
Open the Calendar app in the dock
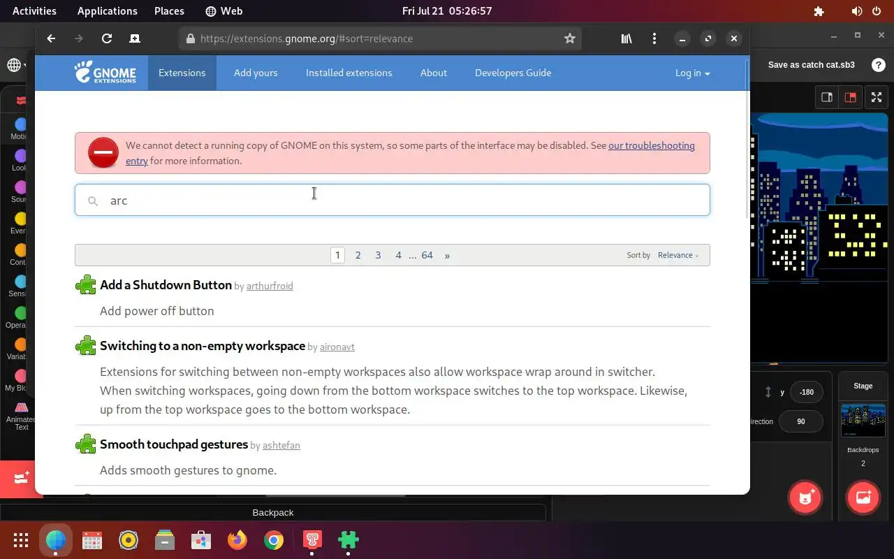tap(92, 540)
